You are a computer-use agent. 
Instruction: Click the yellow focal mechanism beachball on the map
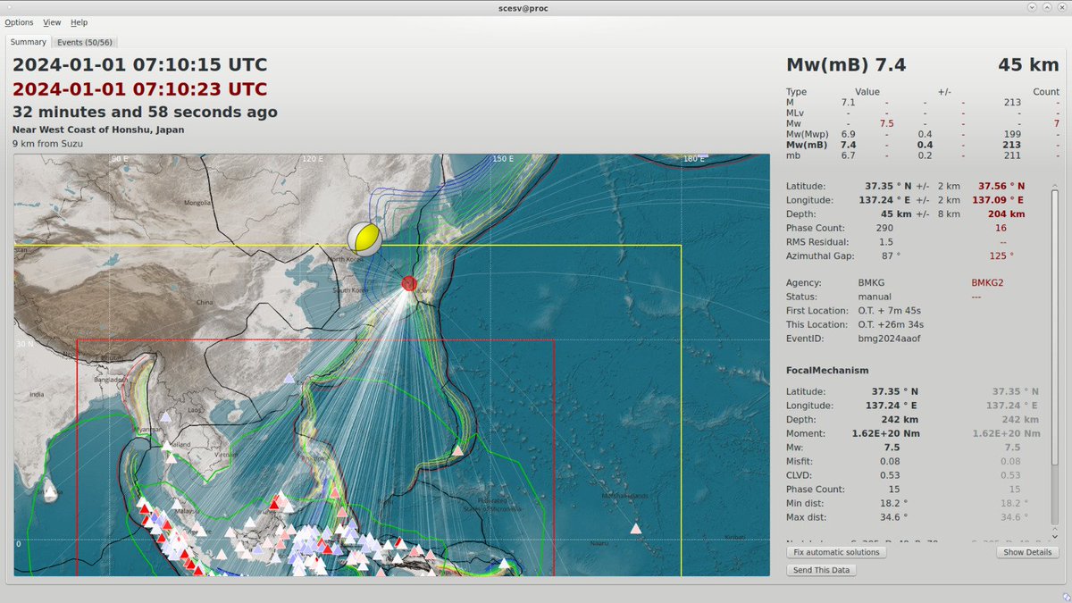pyautogui.click(x=364, y=238)
